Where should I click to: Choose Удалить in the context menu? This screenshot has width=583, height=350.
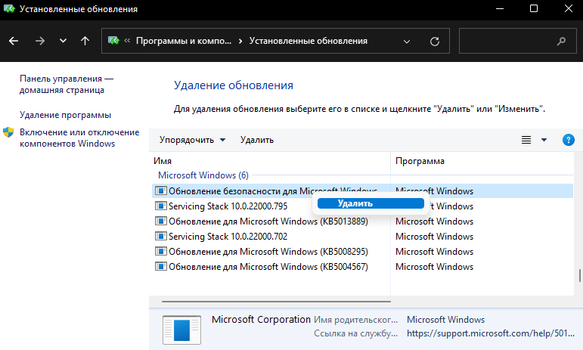(x=371, y=203)
